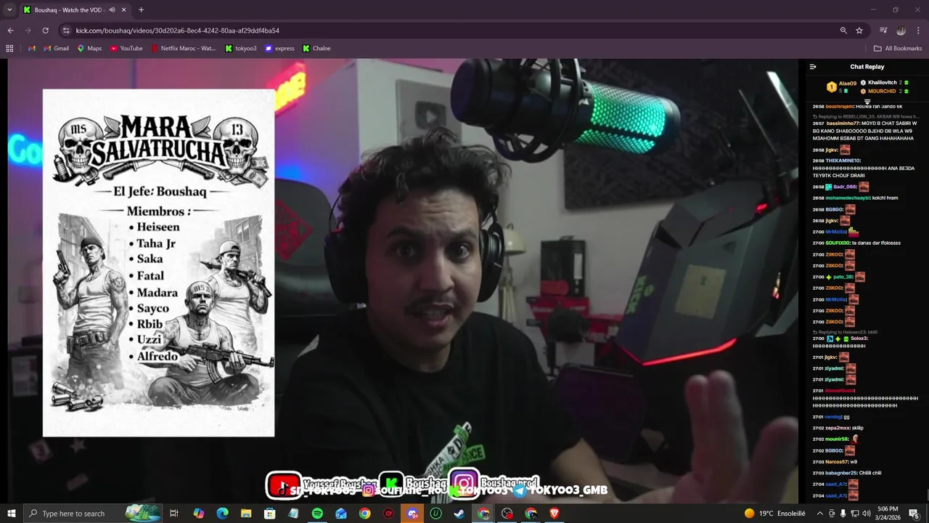Launch Microsoft Edge from the taskbar

222,514
